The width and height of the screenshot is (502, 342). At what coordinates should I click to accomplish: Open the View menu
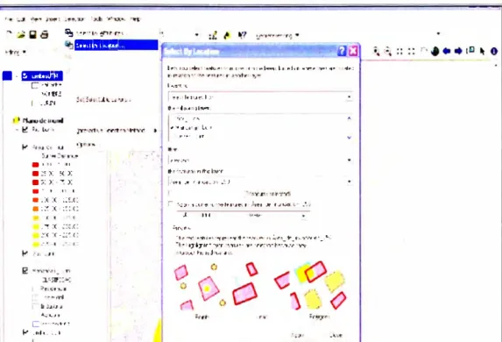coord(36,19)
